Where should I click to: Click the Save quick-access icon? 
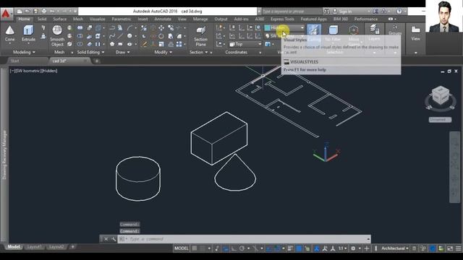[35, 12]
